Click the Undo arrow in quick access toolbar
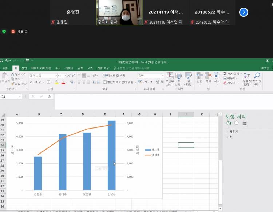The image size is (273, 212). point(7,61)
